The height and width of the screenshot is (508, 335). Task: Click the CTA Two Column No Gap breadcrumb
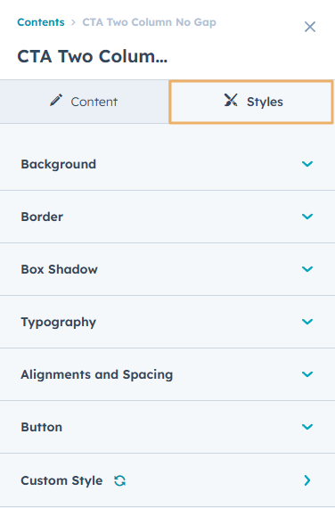[149, 22]
